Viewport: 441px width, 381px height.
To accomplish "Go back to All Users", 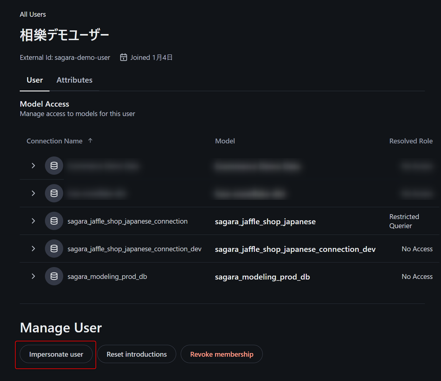I will (33, 15).
